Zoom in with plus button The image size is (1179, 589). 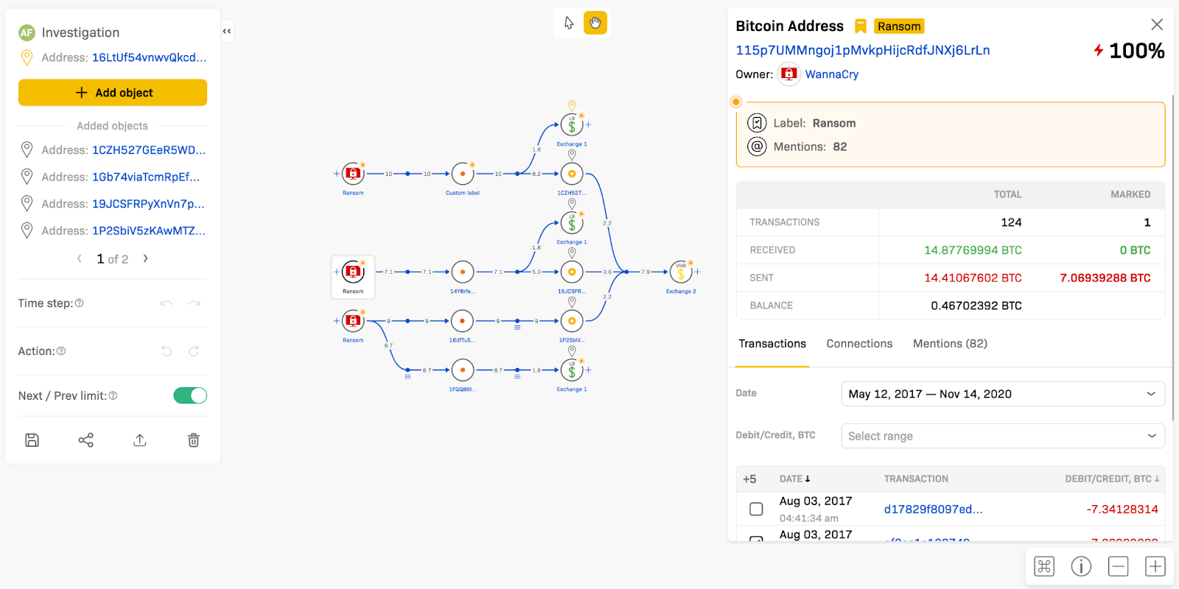1155,566
